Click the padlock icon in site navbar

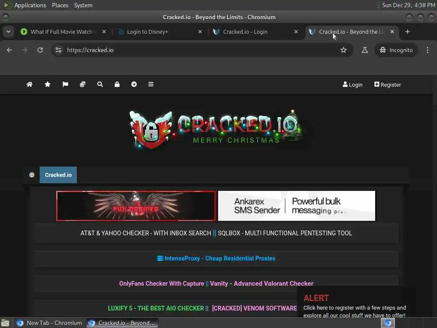pos(117,84)
